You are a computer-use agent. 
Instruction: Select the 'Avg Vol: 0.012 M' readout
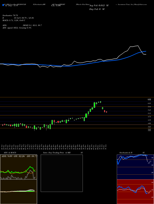coord(99,6)
